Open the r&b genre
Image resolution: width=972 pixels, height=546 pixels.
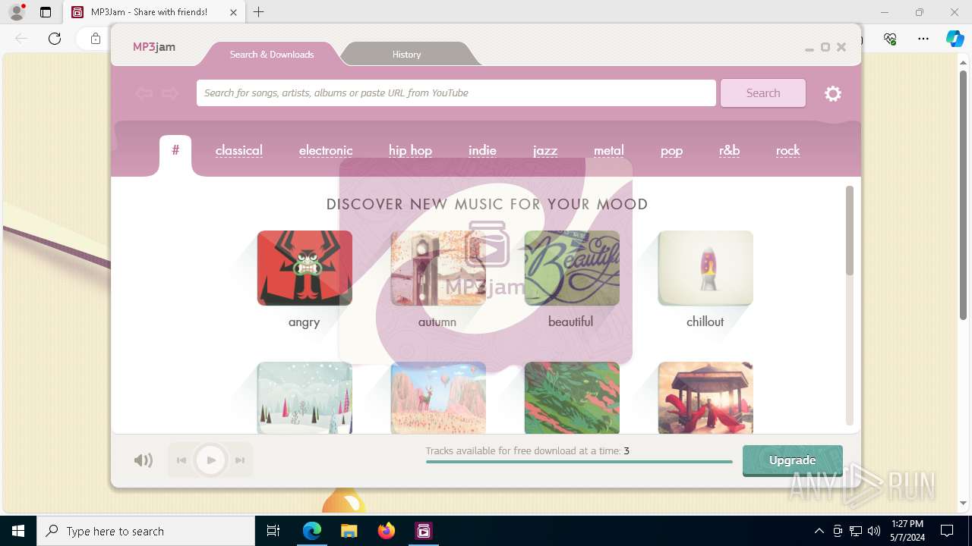coord(729,150)
